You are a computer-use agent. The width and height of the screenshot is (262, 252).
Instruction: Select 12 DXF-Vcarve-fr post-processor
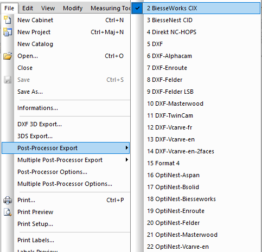coord(196,127)
